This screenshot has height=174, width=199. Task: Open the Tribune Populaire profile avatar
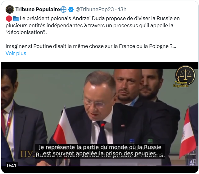tap(10, 9)
